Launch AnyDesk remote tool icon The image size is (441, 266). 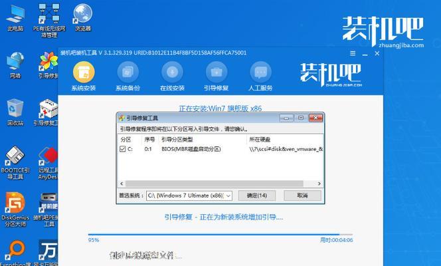pos(48,163)
